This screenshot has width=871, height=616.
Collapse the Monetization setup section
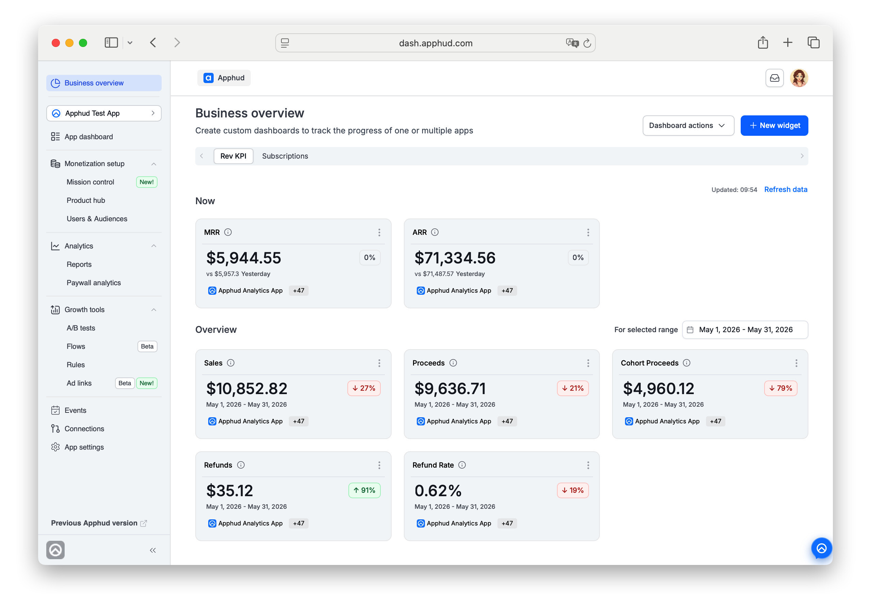tap(154, 164)
